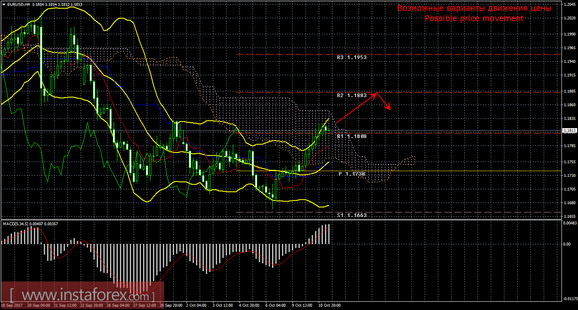
Task: Click the 10 Oct 20:00 time label
Action: 330,305
